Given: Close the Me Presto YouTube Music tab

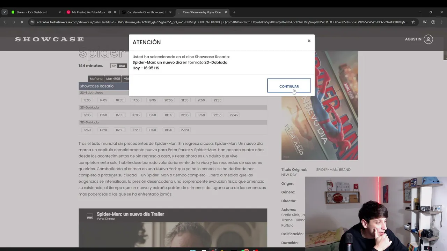Looking at the screenshot, I should [115, 12].
